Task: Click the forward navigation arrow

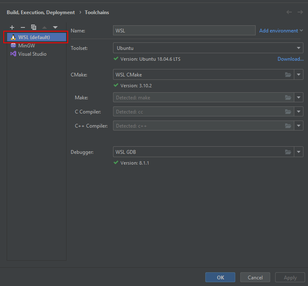Action: pos(300,12)
